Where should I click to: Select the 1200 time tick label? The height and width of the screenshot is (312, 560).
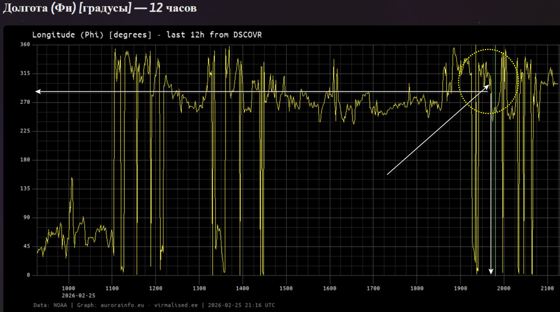(156, 288)
